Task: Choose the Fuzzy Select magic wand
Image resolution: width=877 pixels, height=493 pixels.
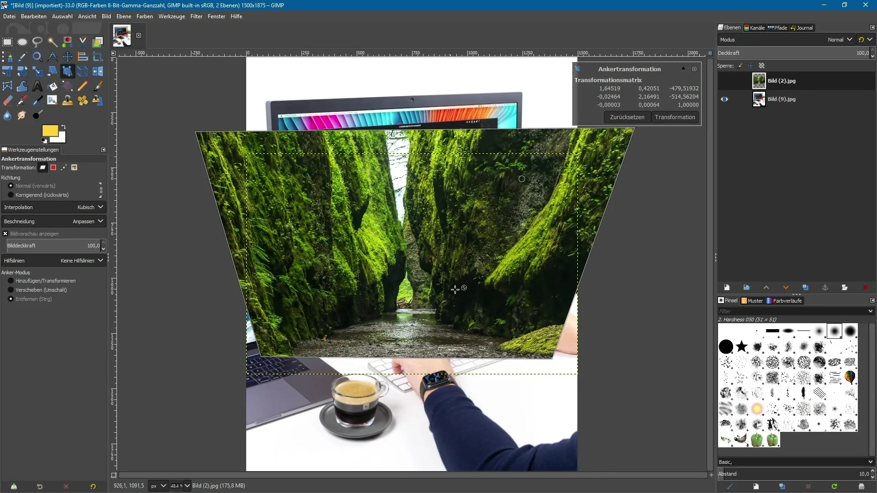Action: click(x=53, y=42)
